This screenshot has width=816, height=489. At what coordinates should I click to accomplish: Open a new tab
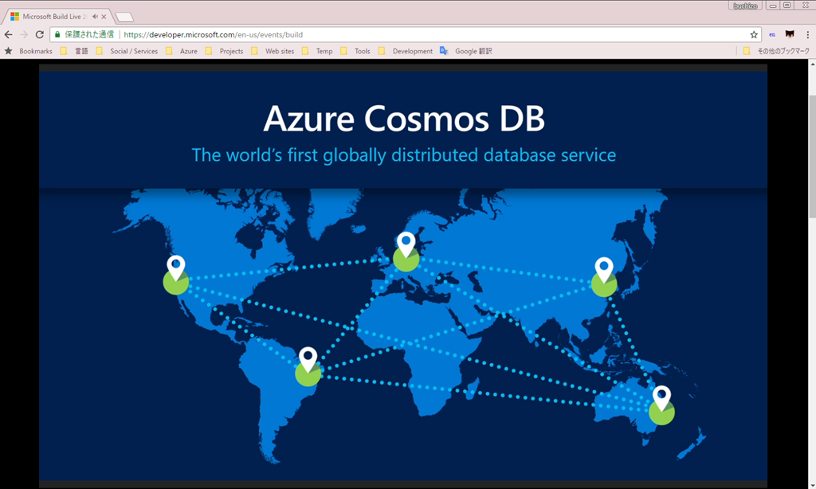click(124, 17)
